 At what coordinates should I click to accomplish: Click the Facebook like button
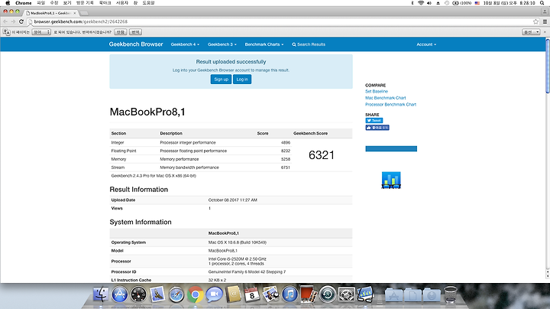(377, 128)
